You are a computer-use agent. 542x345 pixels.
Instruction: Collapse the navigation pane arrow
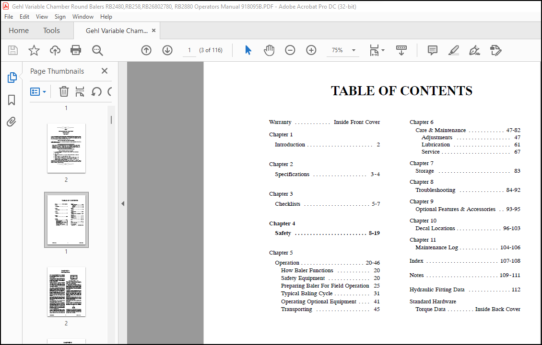(x=123, y=203)
